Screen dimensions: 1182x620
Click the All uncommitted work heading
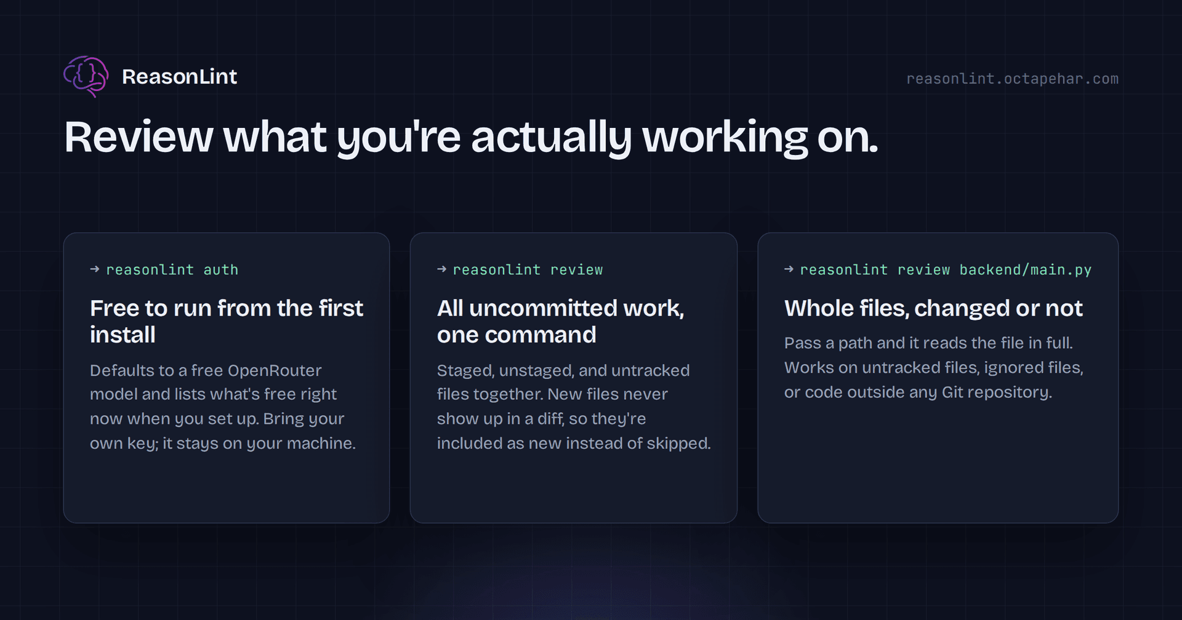pyautogui.click(x=561, y=321)
